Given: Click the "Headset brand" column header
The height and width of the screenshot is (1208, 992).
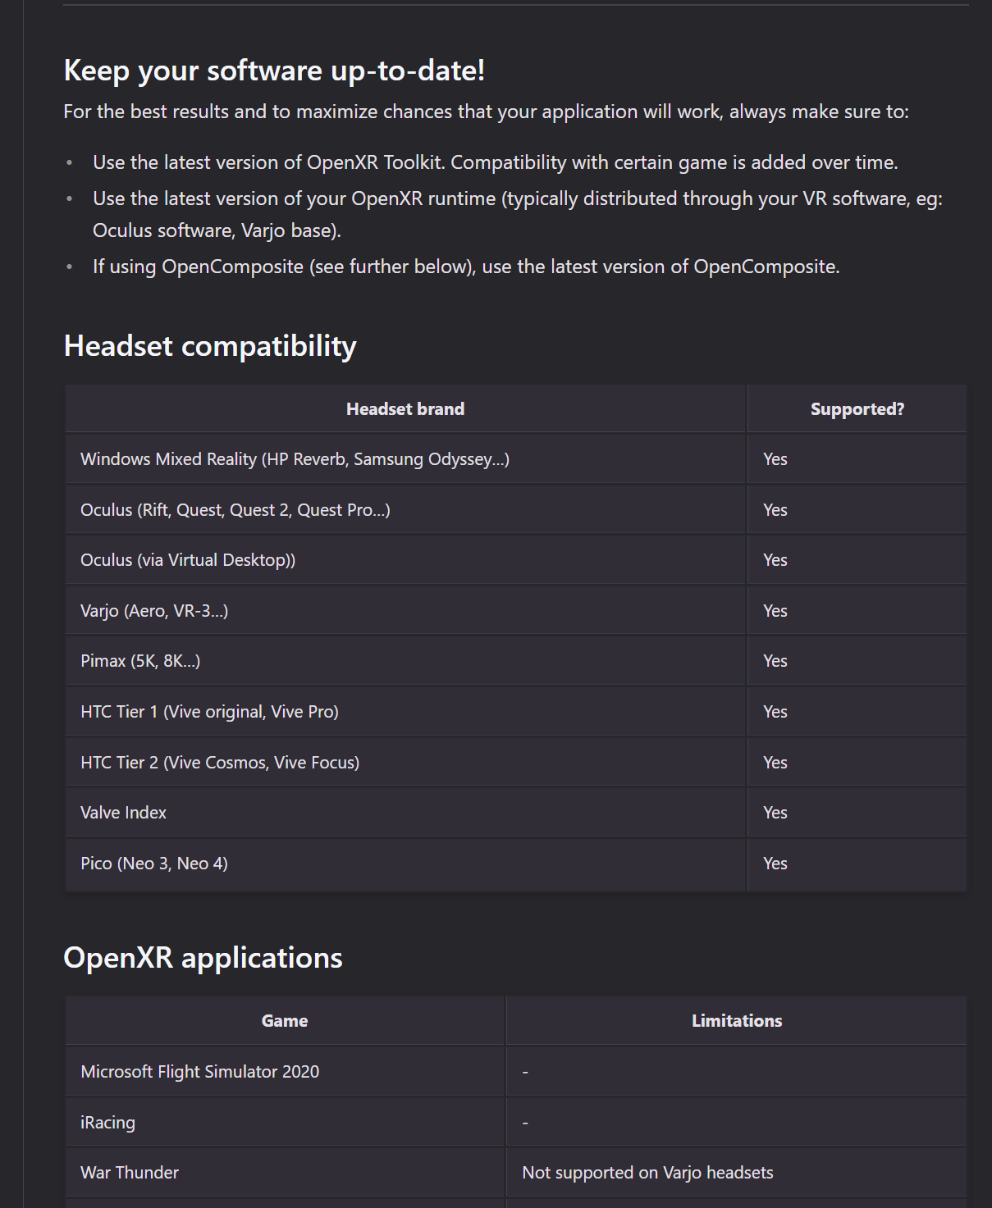Looking at the screenshot, I should [405, 409].
